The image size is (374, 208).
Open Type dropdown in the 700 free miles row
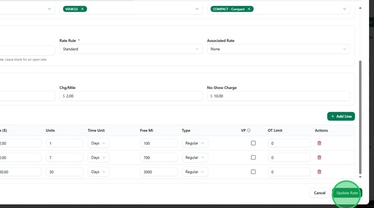pos(195,157)
